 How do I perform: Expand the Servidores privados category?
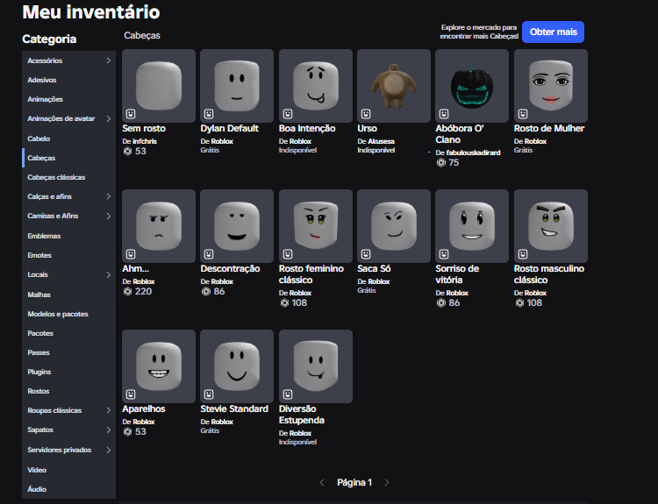coord(108,451)
